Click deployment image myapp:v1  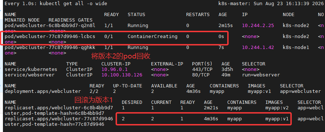pyautogui.click(x=259, y=91)
